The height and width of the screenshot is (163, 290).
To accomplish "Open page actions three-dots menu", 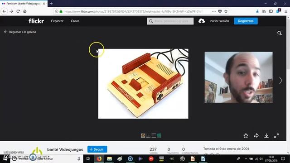I will [214, 11].
